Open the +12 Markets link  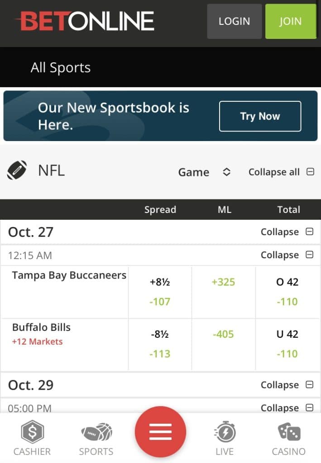coord(37,342)
